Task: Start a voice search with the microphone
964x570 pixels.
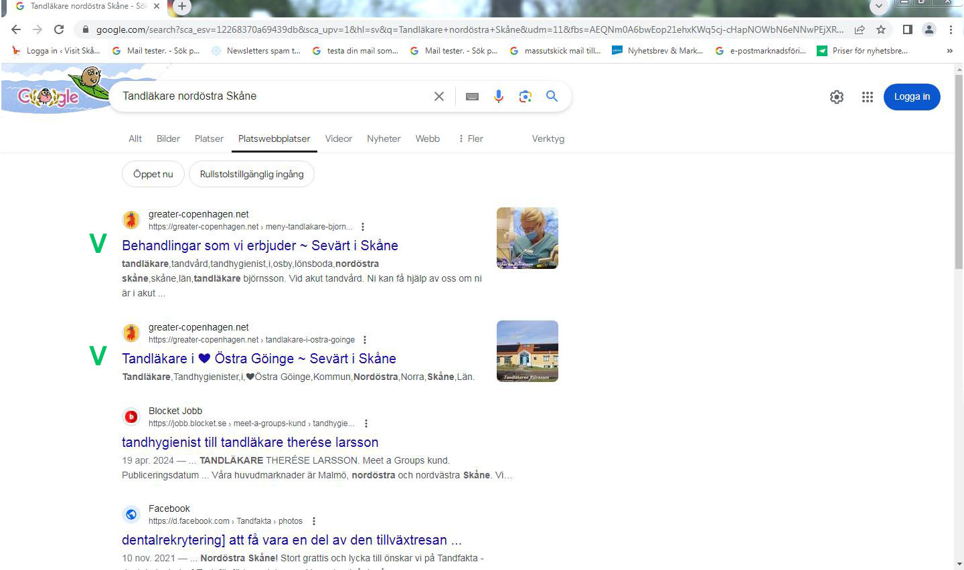Action: [x=499, y=96]
